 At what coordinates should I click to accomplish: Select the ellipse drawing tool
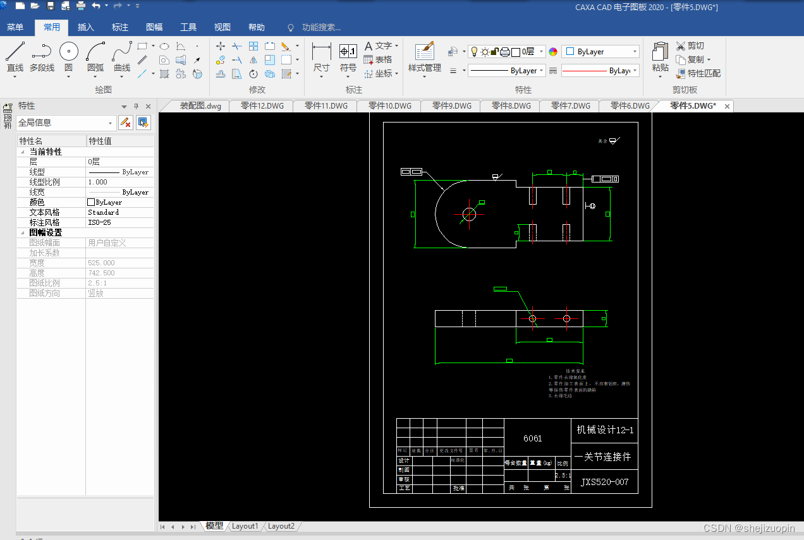click(164, 46)
